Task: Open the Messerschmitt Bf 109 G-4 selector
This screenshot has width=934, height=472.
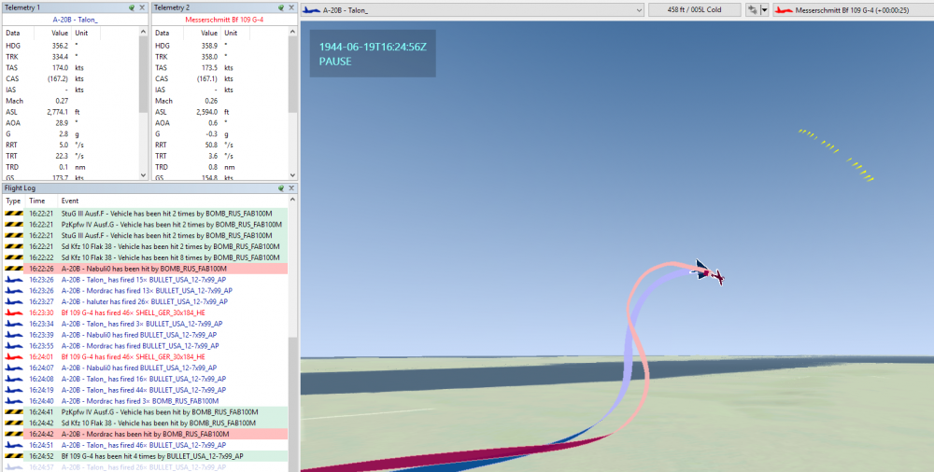Action: pos(850,9)
